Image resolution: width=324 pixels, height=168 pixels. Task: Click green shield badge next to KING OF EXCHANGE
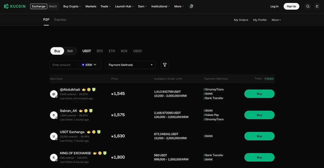pos(105,153)
